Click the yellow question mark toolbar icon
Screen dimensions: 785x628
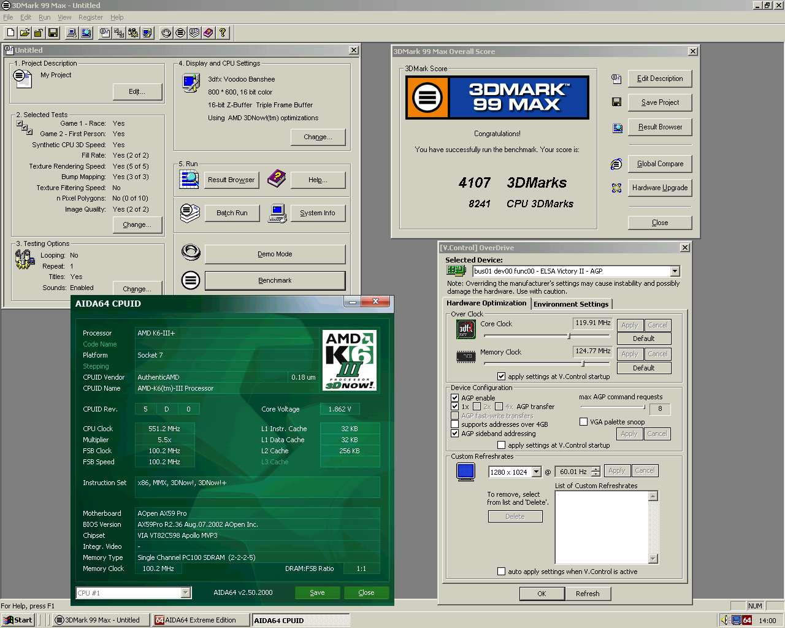(223, 33)
